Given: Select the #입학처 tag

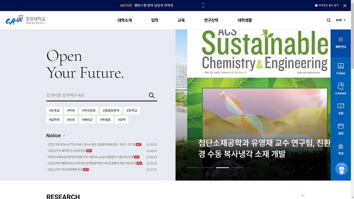Looking at the screenshot, I should (54, 120).
